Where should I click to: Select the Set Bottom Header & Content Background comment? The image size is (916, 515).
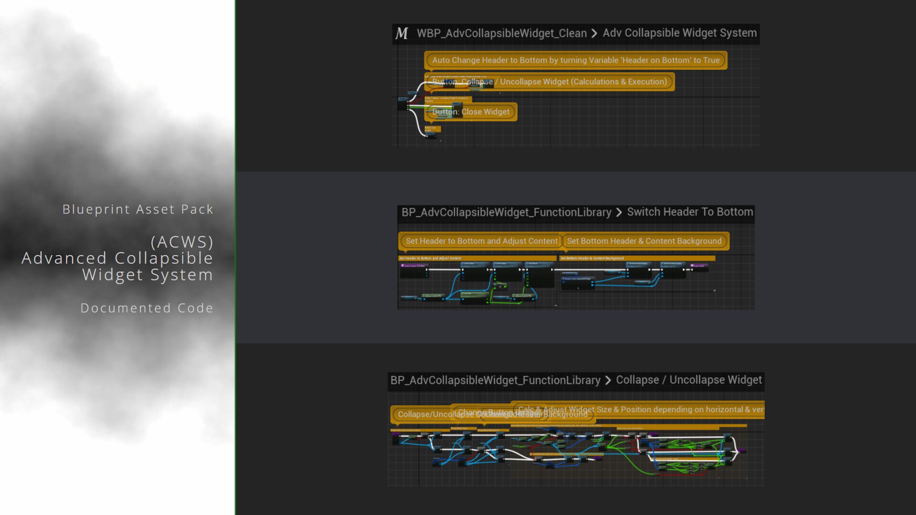click(x=645, y=241)
